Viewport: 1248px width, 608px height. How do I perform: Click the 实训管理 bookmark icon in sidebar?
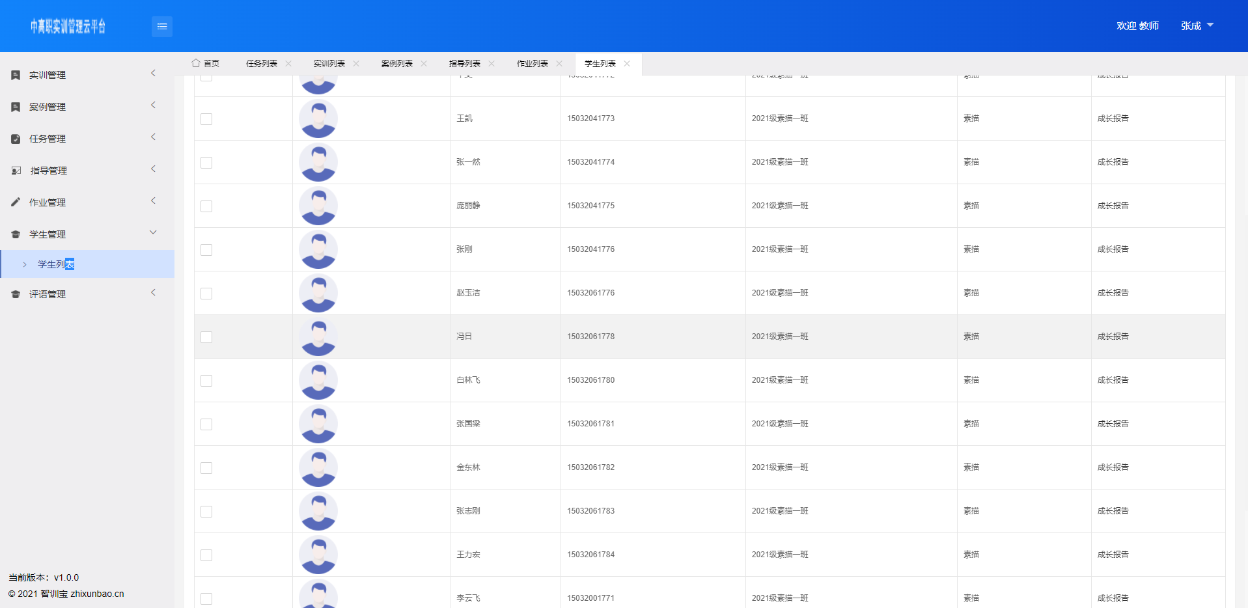tap(16, 76)
